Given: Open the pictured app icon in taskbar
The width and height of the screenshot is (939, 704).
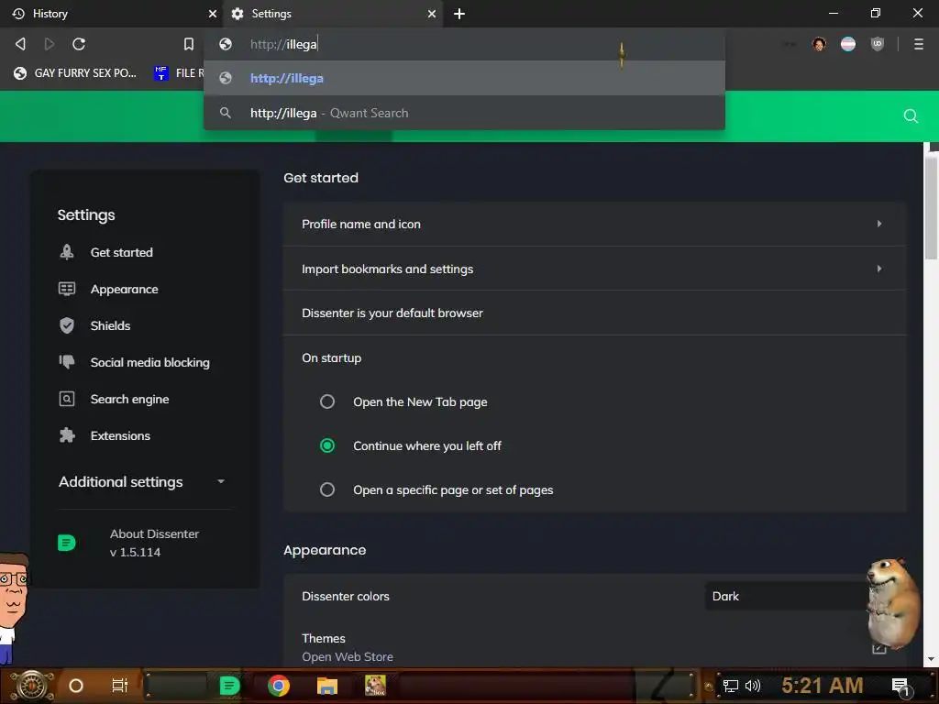Looking at the screenshot, I should 375,686.
